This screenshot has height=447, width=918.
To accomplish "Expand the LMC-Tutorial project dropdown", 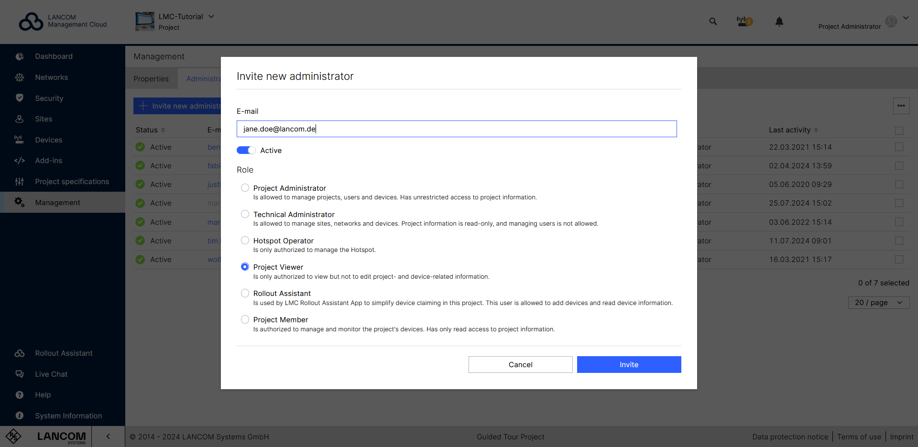I will coord(211,16).
